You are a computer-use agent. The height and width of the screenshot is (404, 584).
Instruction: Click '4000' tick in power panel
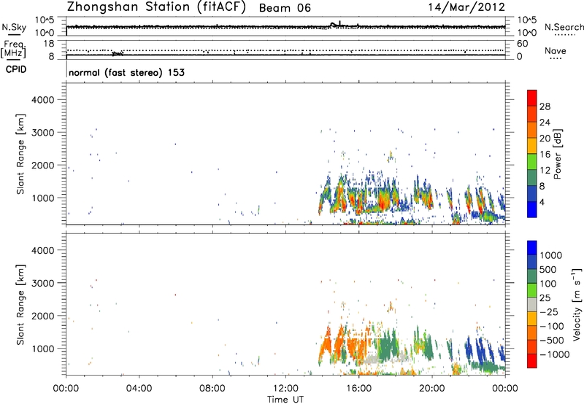[x=43, y=100]
